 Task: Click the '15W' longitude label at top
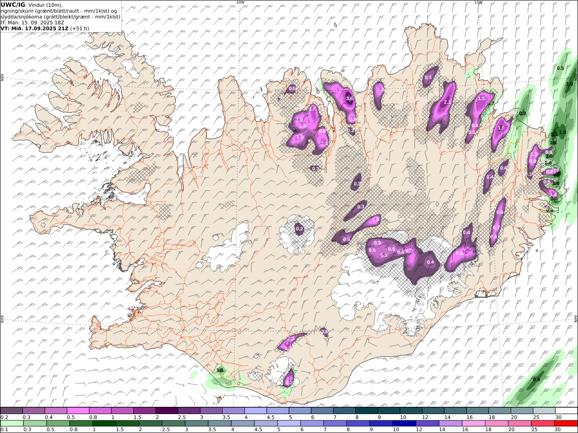click(478, 2)
